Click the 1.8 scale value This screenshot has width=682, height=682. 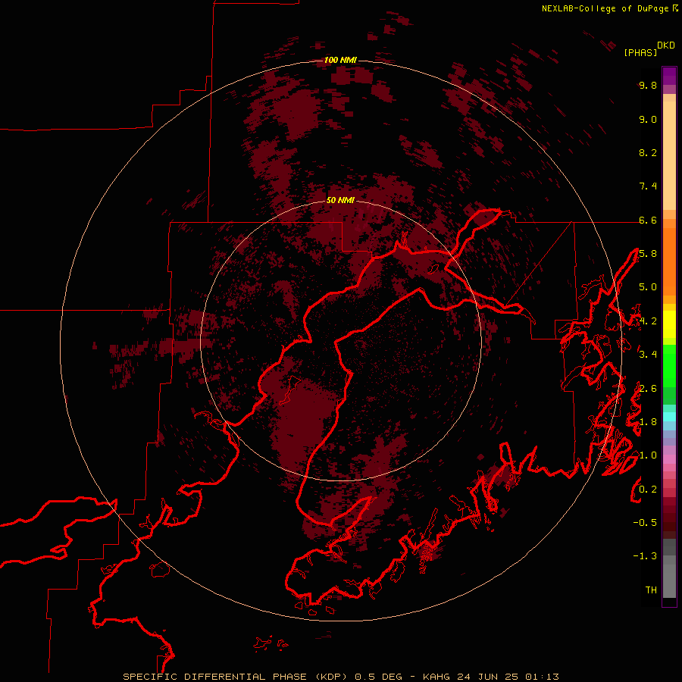click(x=648, y=422)
